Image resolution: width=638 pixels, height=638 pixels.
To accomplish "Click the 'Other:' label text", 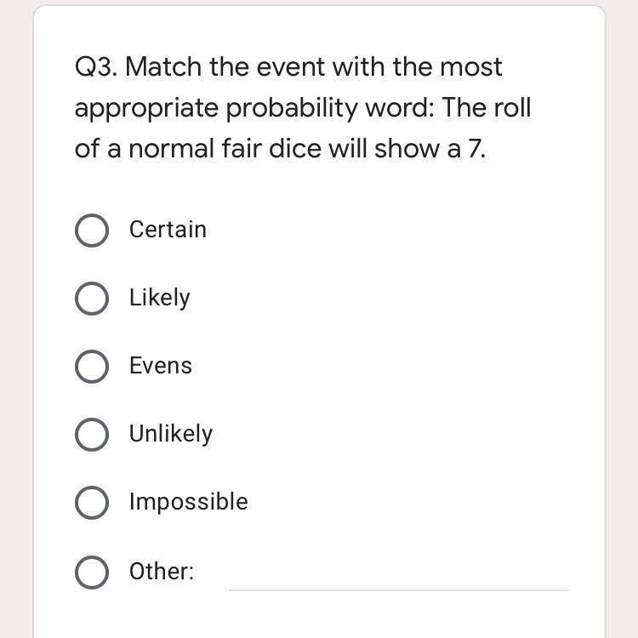I will click(x=162, y=572).
